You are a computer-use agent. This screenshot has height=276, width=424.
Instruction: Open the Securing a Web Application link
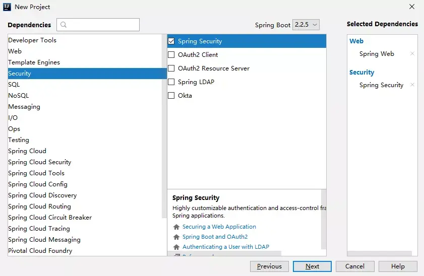click(219, 227)
